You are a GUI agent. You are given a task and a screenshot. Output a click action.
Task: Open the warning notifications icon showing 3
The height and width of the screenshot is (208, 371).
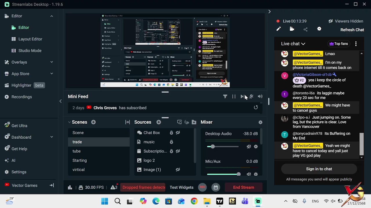click(x=114, y=187)
